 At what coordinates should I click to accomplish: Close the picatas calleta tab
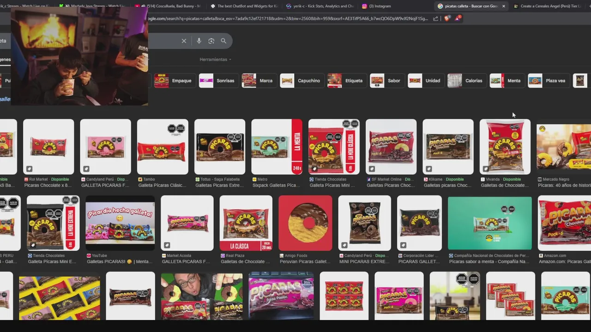[503, 6]
